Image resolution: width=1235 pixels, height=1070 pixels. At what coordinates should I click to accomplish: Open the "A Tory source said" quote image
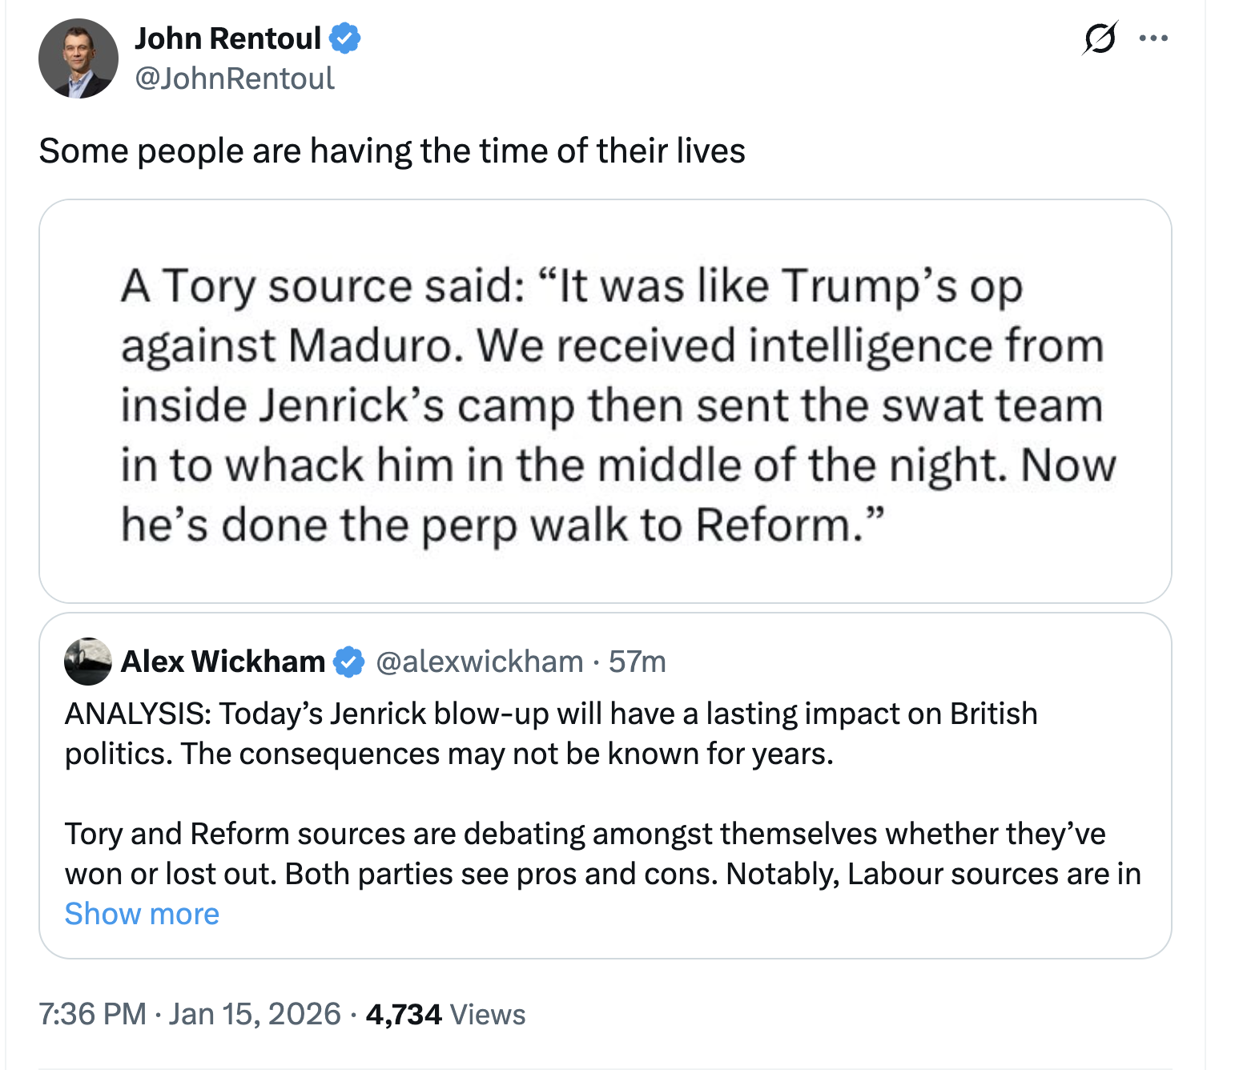(x=605, y=400)
